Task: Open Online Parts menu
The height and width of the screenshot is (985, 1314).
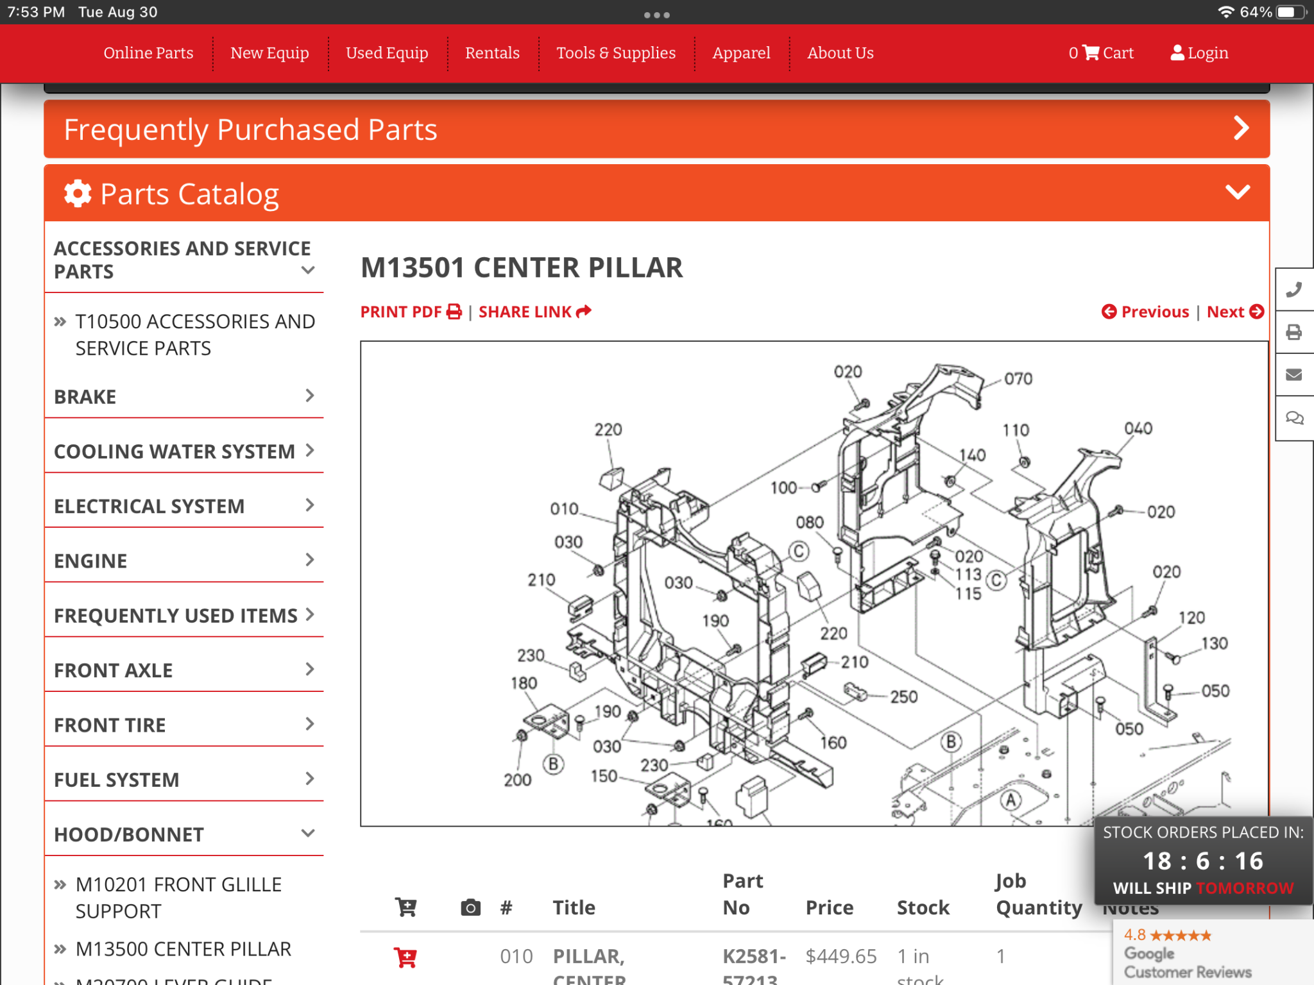Action: 148,53
